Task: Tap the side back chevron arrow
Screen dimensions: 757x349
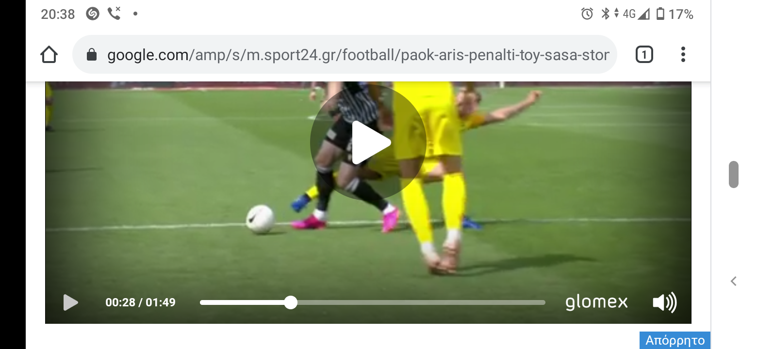Action: (734, 281)
